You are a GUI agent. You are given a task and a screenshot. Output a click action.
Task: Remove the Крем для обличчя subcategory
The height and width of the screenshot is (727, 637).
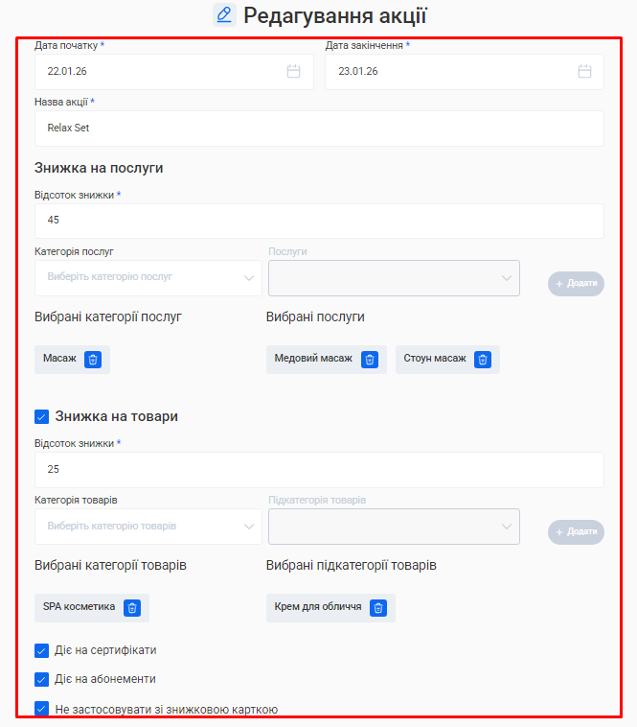coord(378,607)
